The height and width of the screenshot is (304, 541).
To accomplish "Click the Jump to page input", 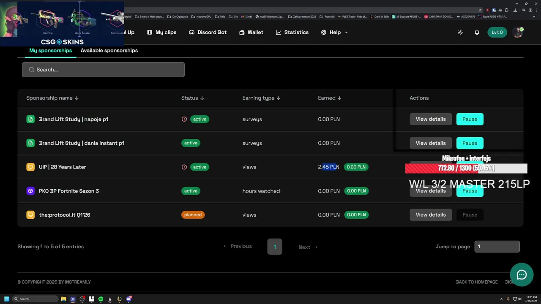I will [497, 247].
